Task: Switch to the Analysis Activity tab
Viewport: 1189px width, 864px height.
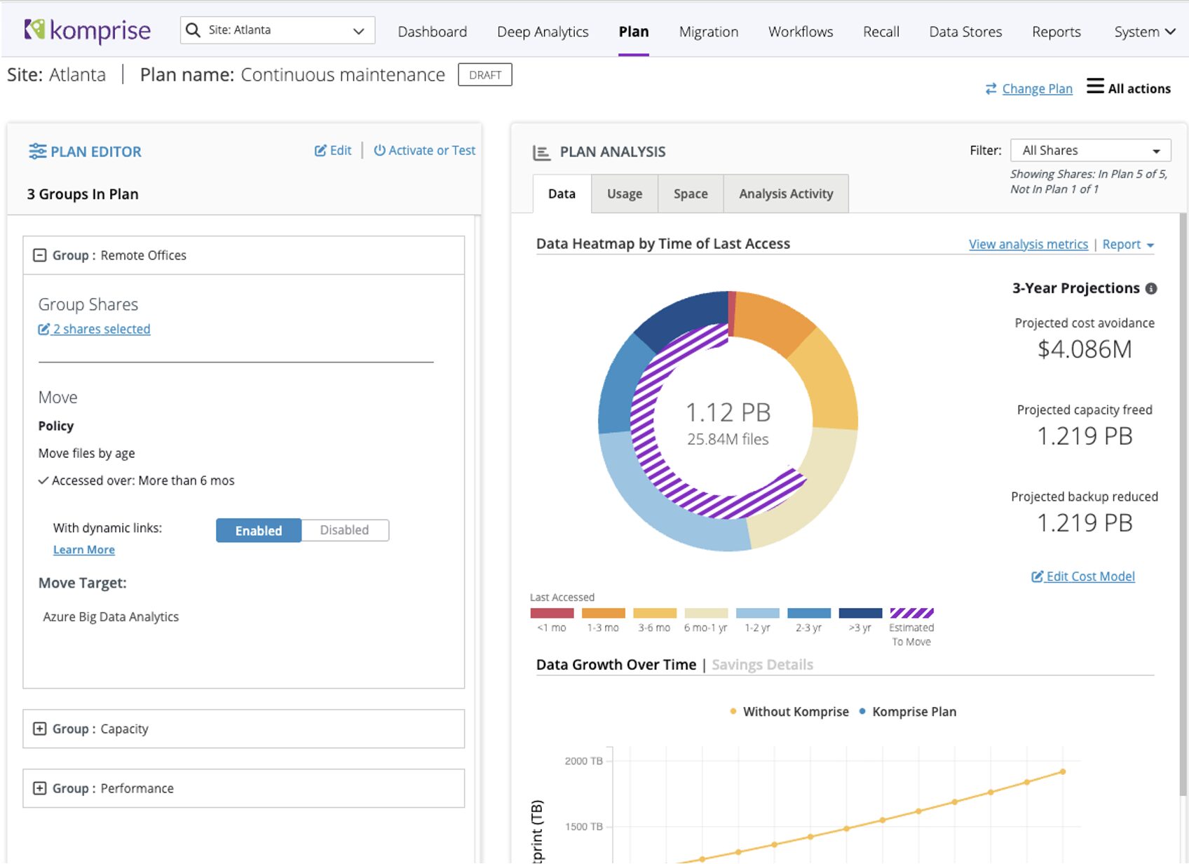Action: tap(786, 194)
